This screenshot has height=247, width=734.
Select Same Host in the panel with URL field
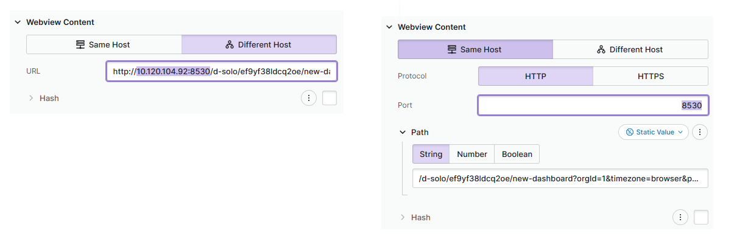(x=104, y=44)
